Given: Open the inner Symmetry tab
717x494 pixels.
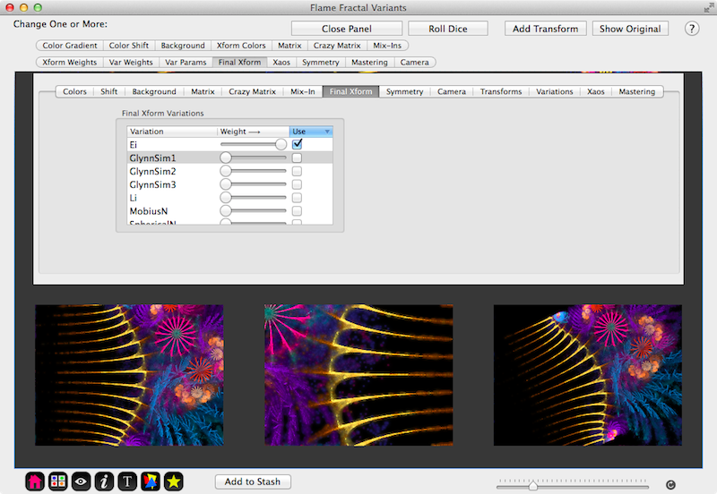Looking at the screenshot, I should pos(405,91).
